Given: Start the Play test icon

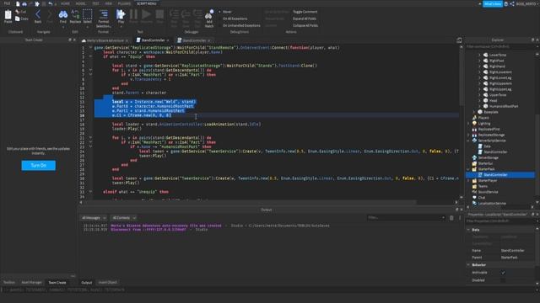Looking at the screenshot, I should [x=121, y=14].
